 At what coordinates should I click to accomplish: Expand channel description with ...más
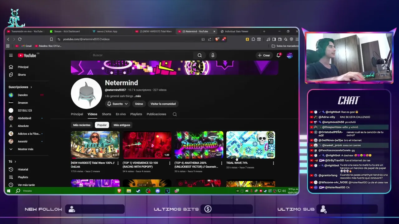(137, 96)
